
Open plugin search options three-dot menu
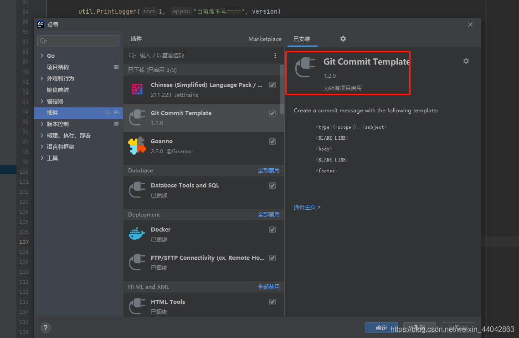click(x=275, y=55)
